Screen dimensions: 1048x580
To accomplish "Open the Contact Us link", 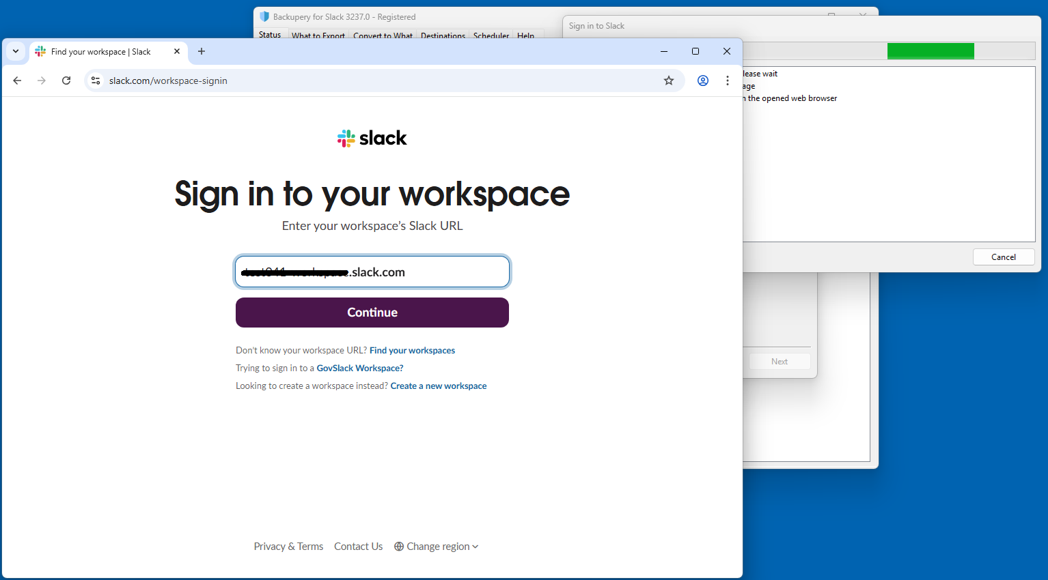I will pyautogui.click(x=359, y=547).
